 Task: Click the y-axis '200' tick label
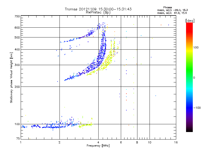point(17,87)
